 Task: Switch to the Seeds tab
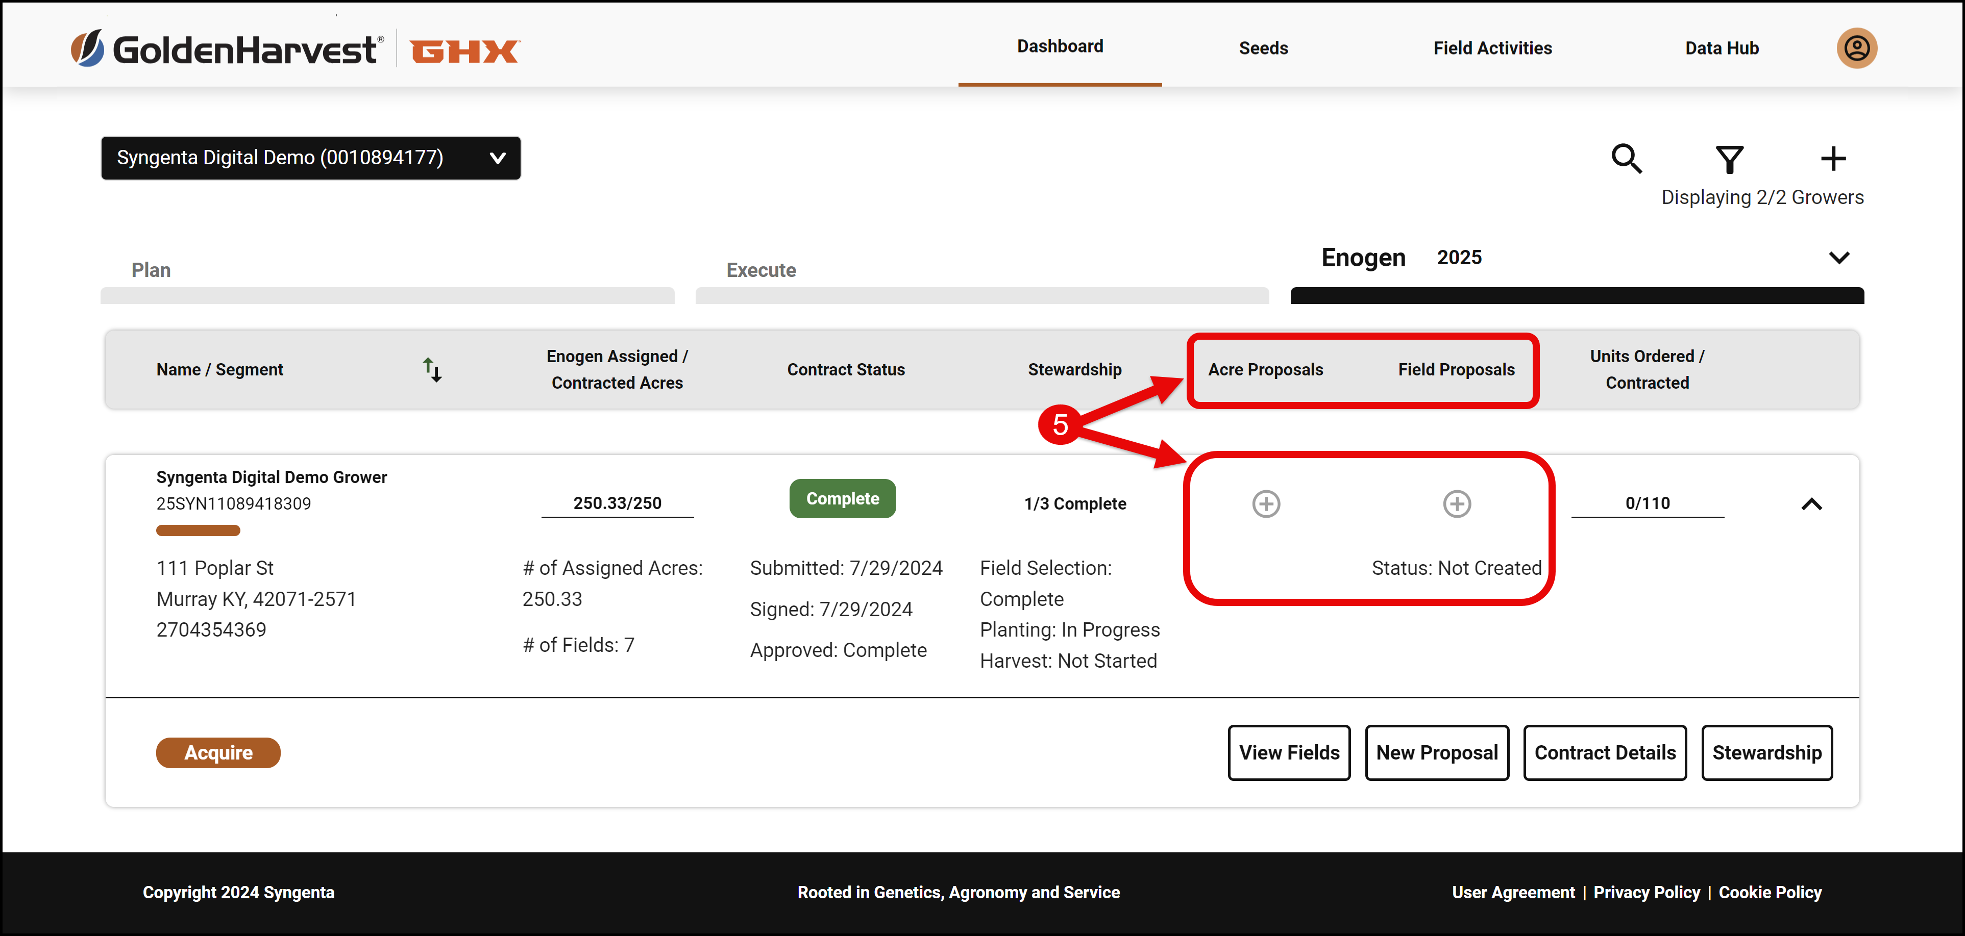(1263, 48)
